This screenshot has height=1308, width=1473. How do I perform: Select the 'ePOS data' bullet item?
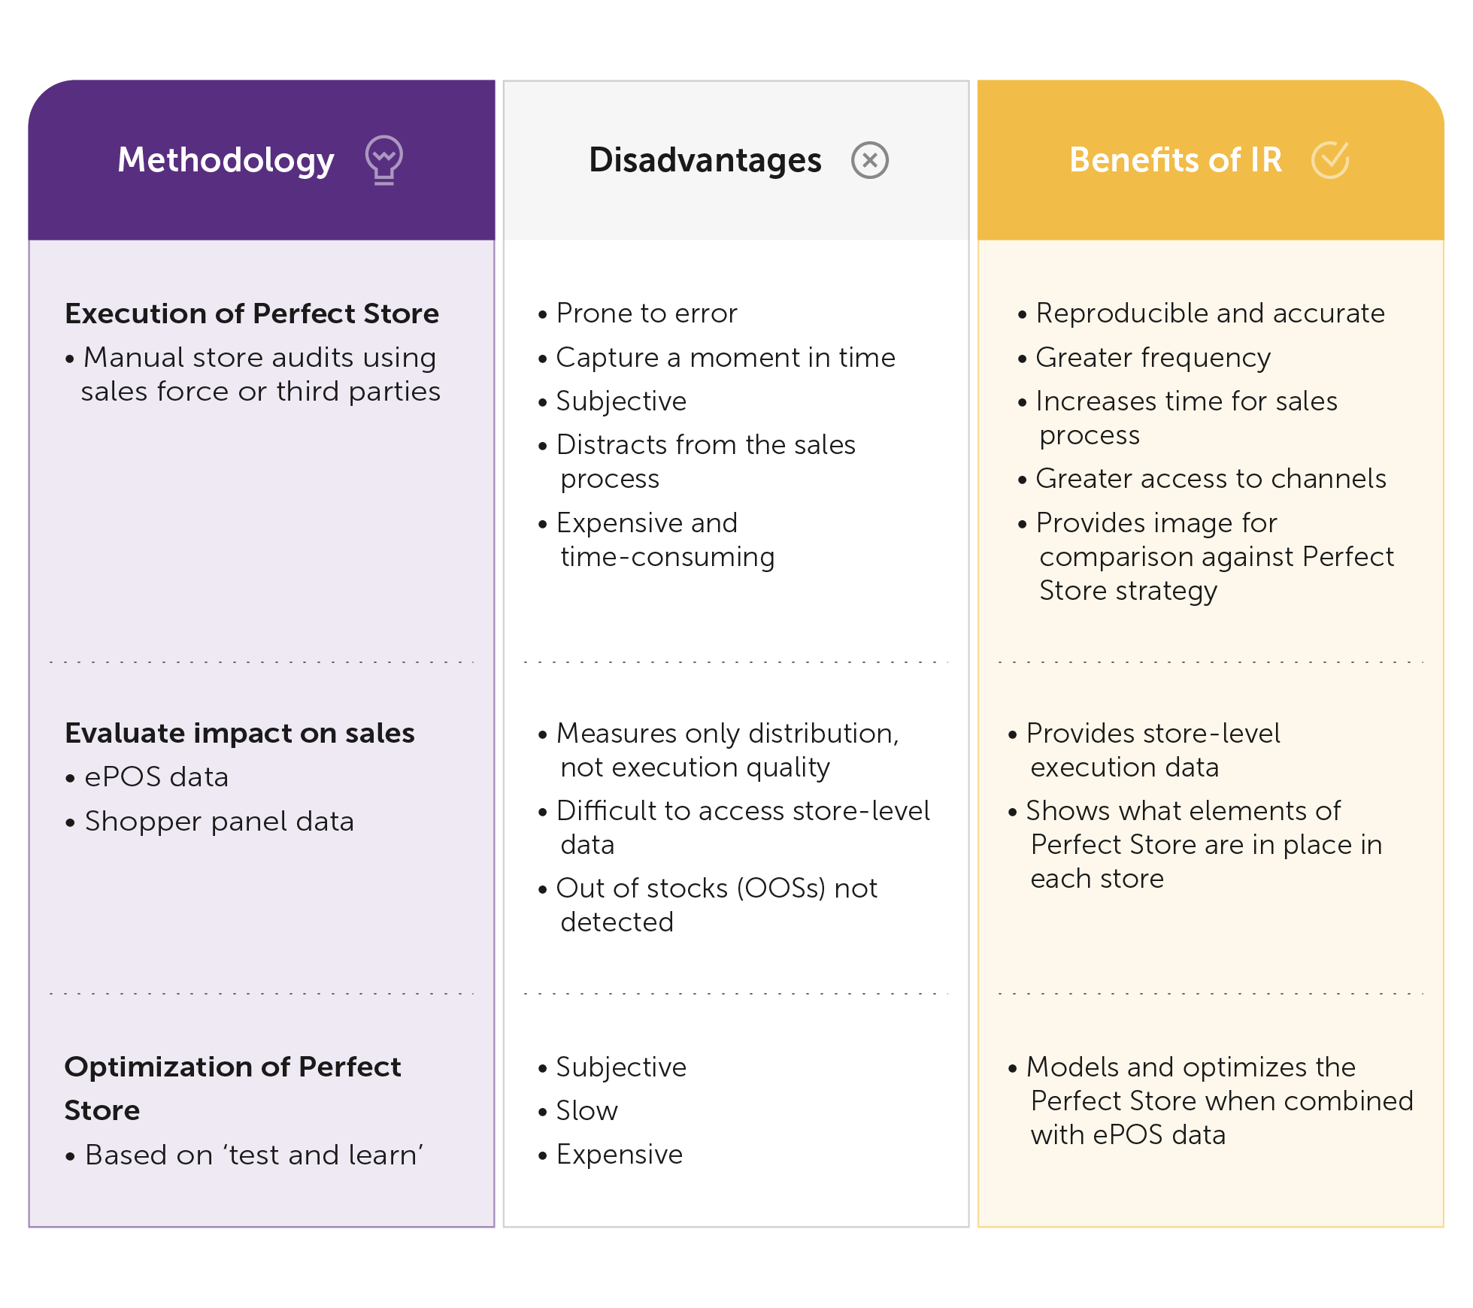pos(156,777)
